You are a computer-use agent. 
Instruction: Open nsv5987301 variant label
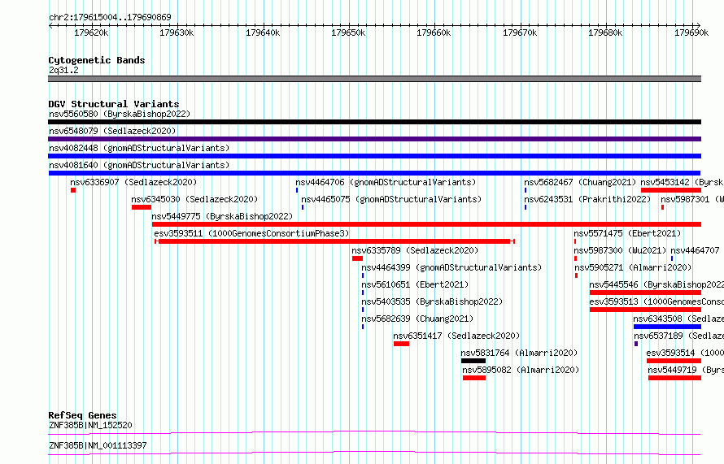[692, 199]
